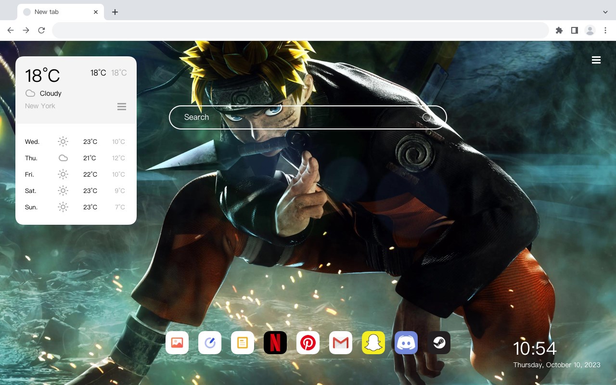
Task: Open the Steam shortcut
Action: click(439, 343)
